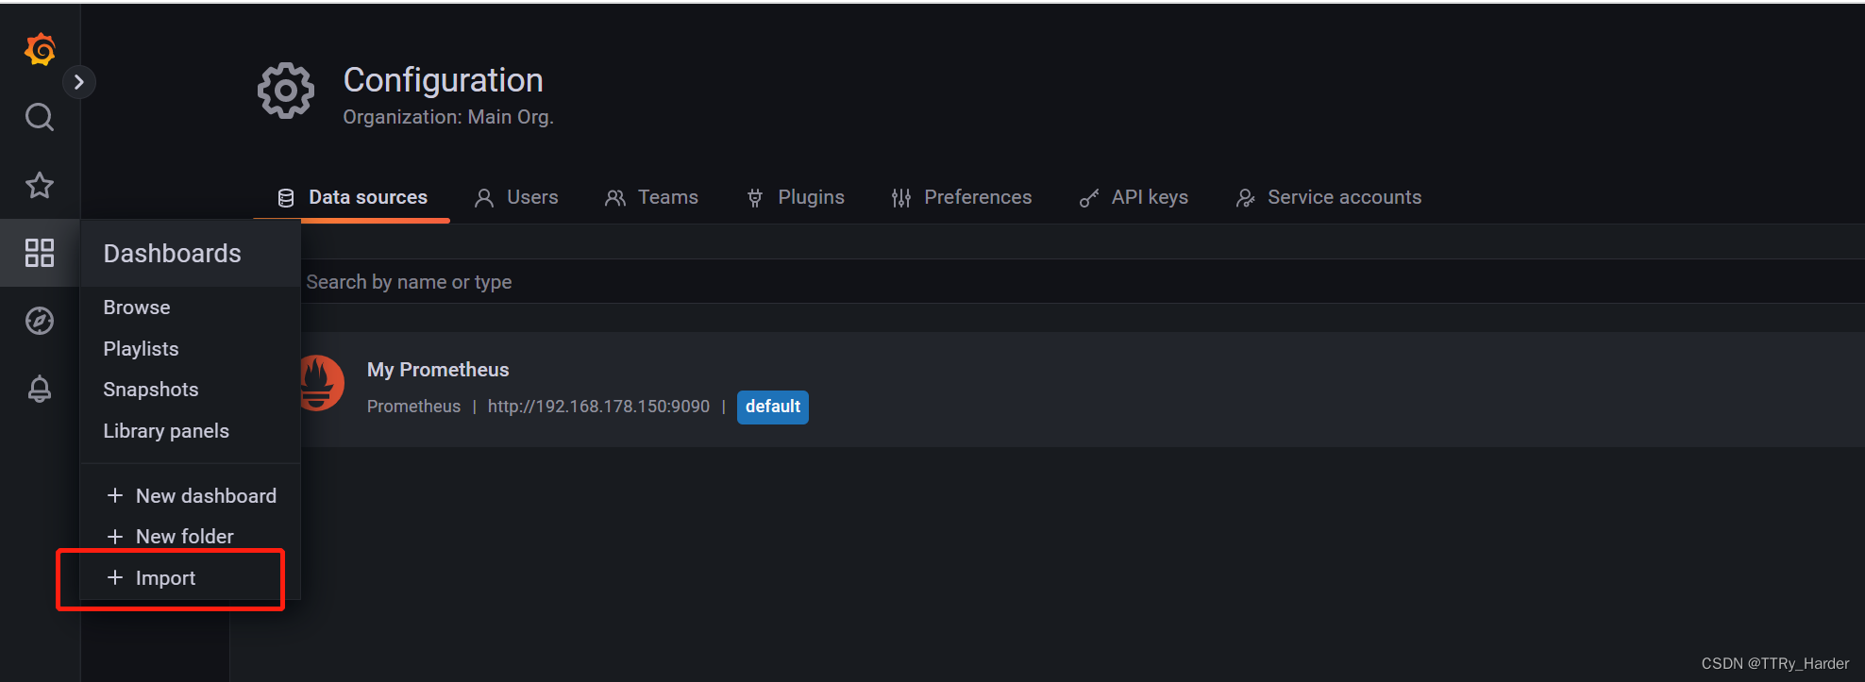Screen dimensions: 1865x682
Task: Go to the API keys tab
Action: click(x=1134, y=197)
